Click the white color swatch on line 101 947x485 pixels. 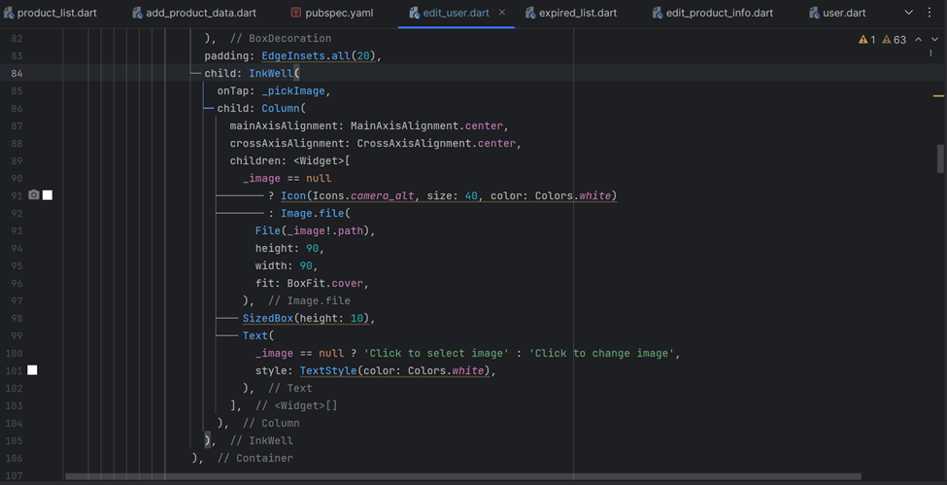click(32, 370)
